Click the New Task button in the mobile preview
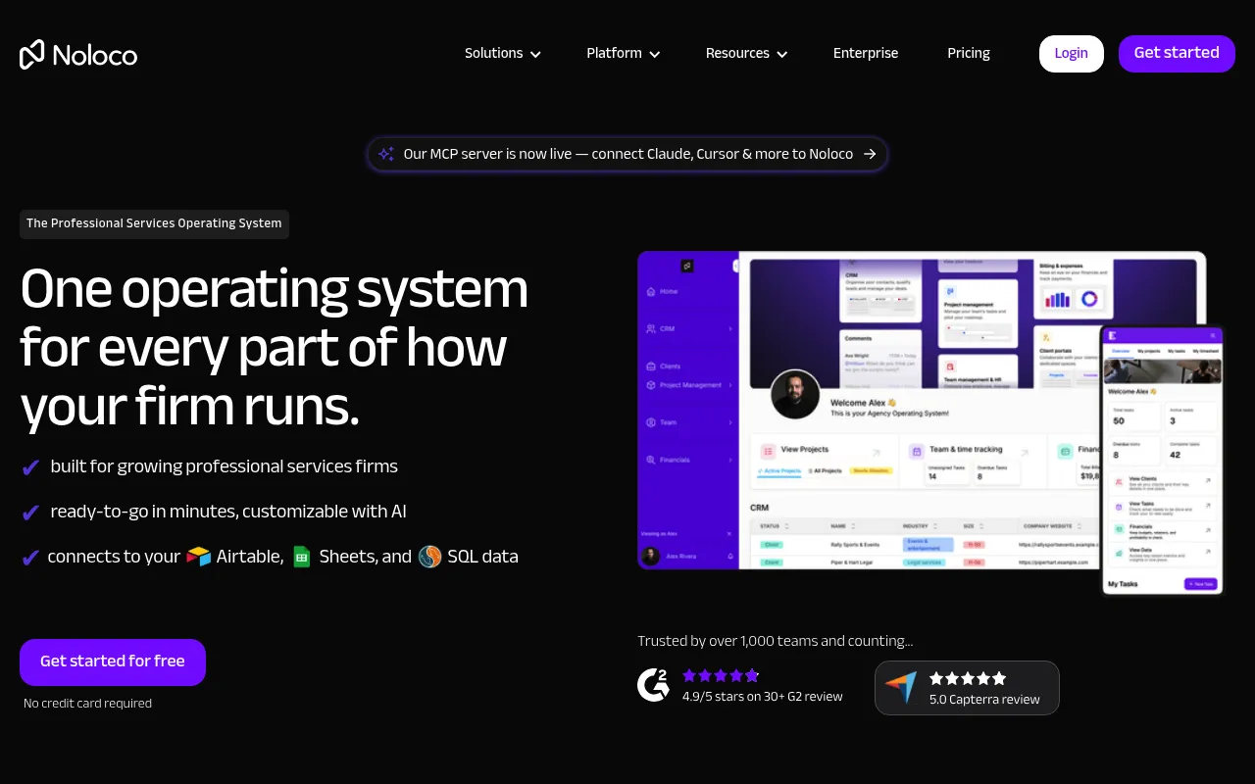This screenshot has width=1255, height=784. [x=1201, y=583]
